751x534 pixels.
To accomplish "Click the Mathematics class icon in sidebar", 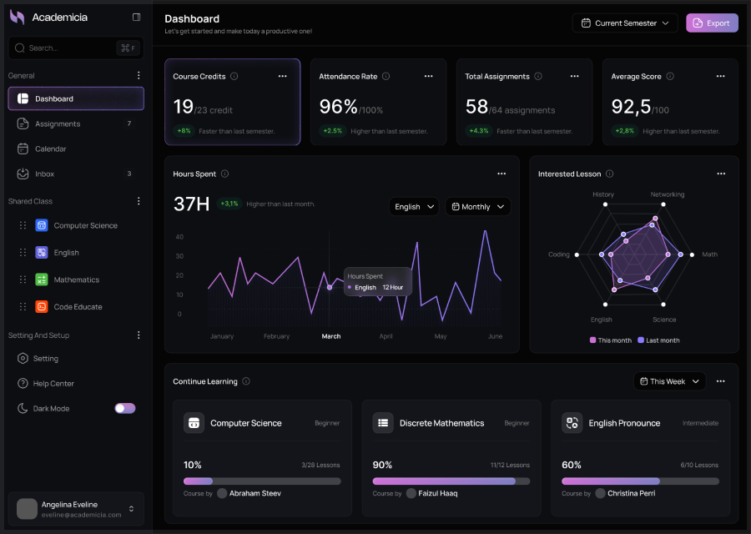I will [x=42, y=280].
